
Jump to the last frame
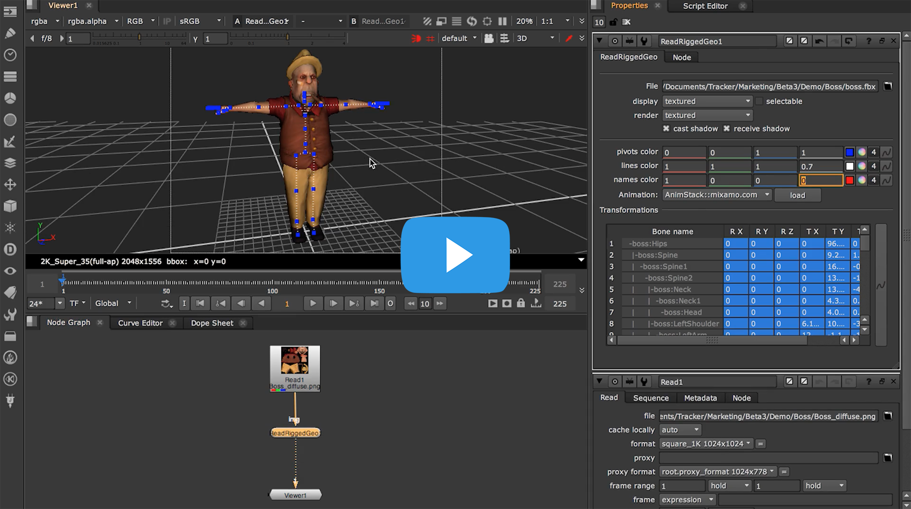click(x=374, y=303)
